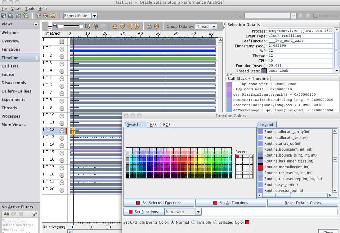340x233 pixels.
Task: Select the Legend tab
Action: tap(267, 125)
